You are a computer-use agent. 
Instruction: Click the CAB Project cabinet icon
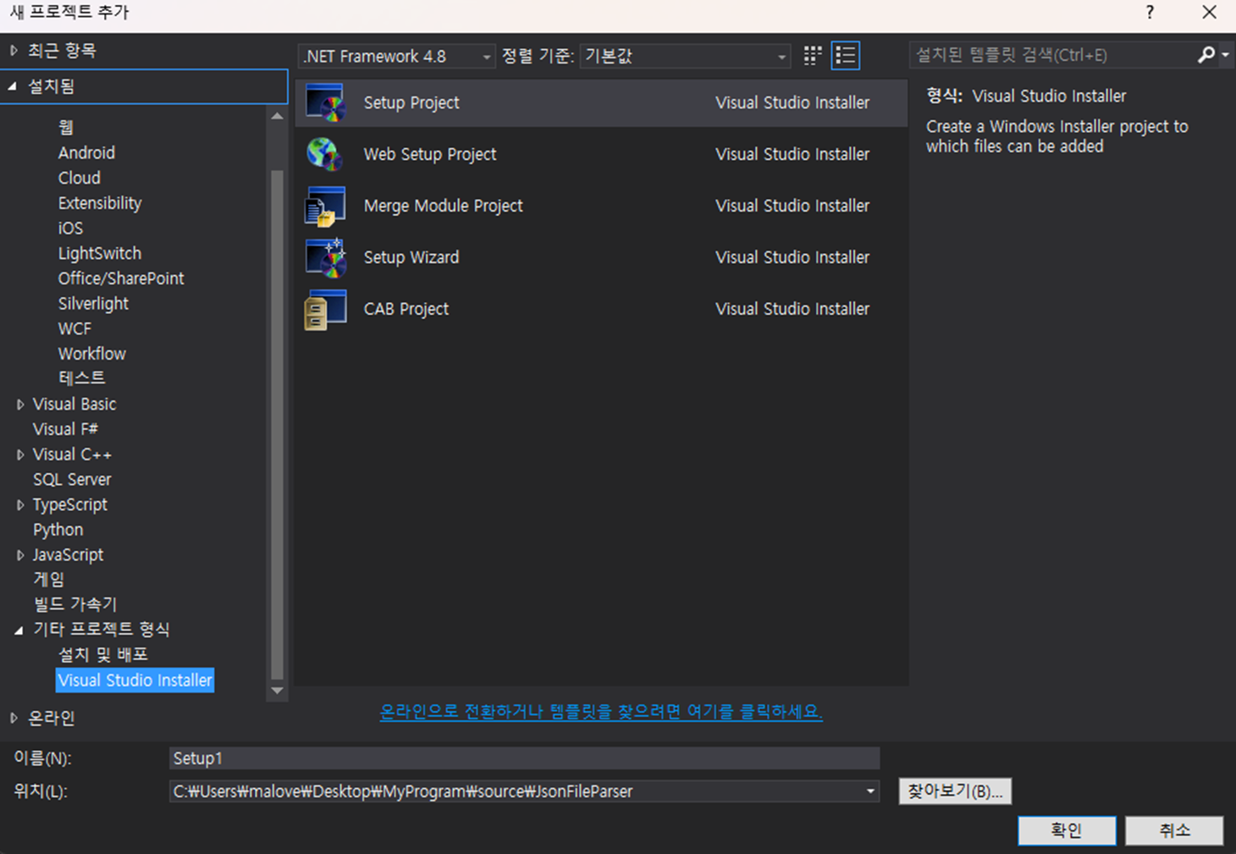pyautogui.click(x=325, y=309)
